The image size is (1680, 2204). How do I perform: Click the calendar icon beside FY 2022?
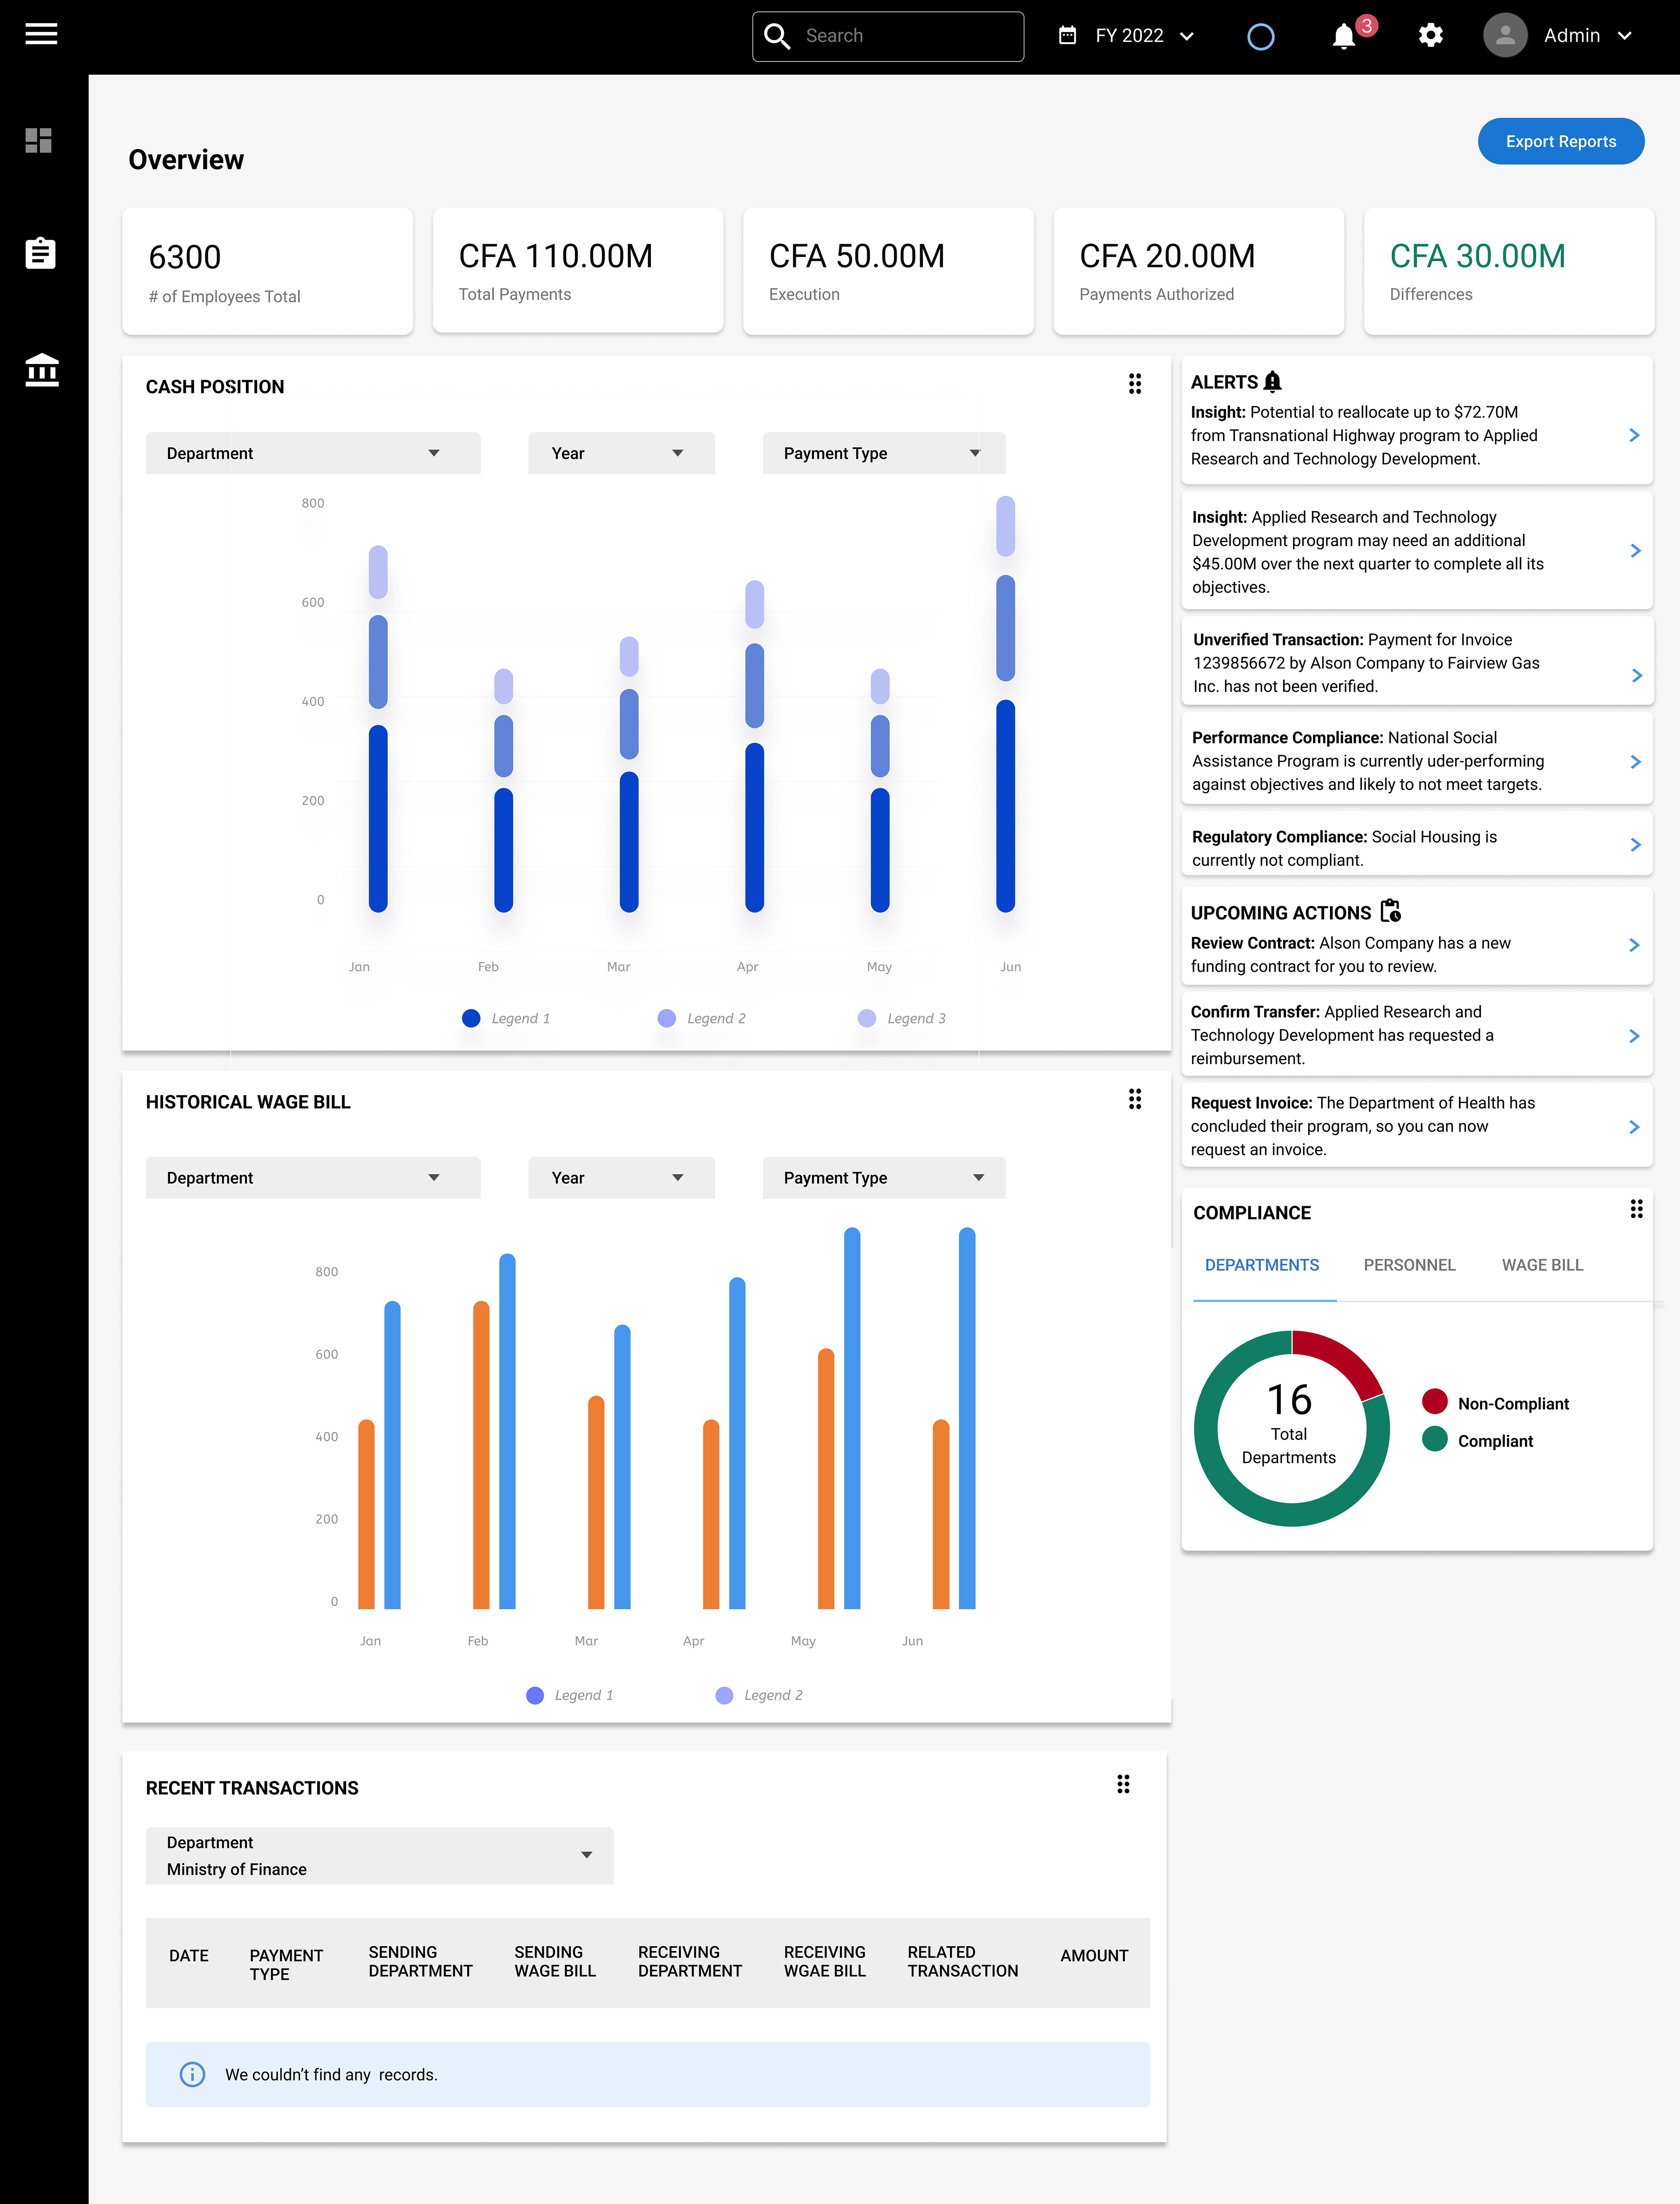pyautogui.click(x=1068, y=36)
